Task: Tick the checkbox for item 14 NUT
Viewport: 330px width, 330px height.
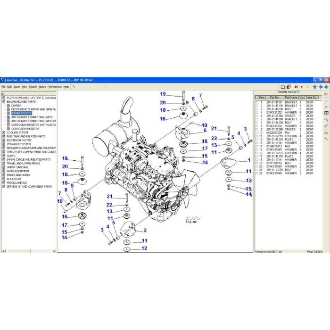Action: pyautogui.click(x=256, y=146)
